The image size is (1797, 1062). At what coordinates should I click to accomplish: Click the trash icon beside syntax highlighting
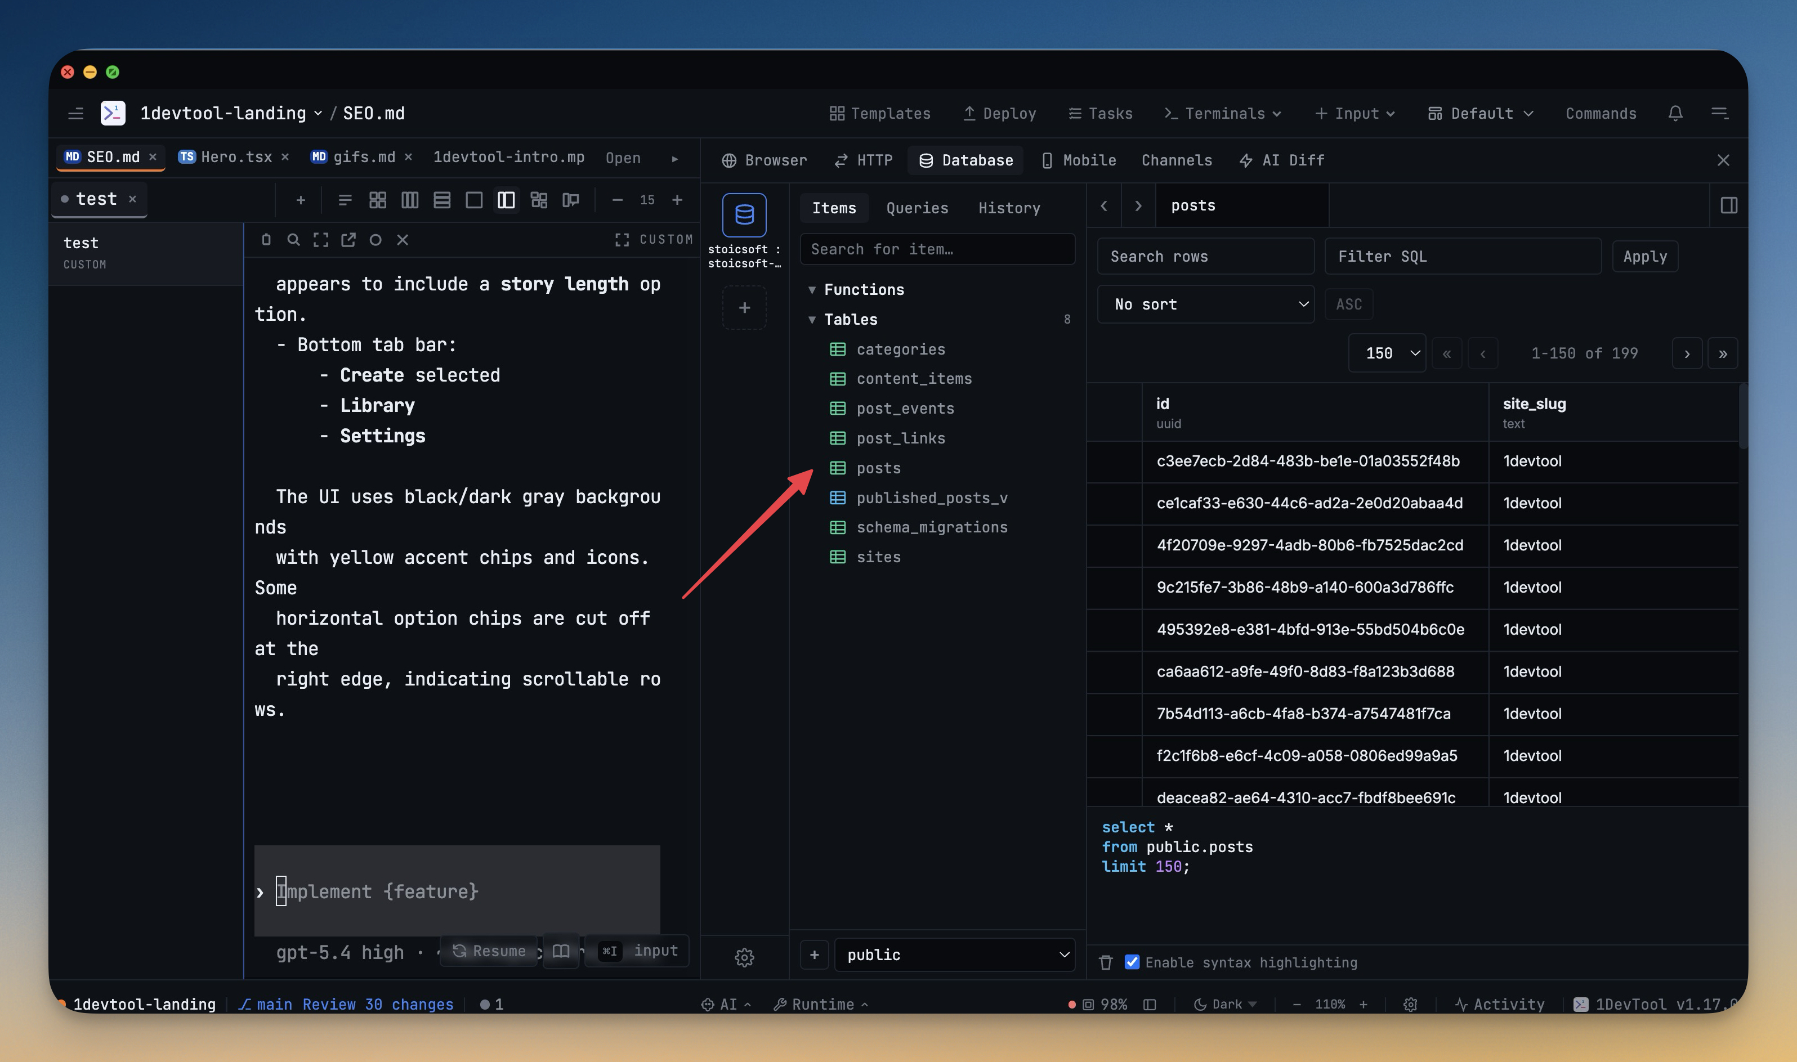point(1106,962)
